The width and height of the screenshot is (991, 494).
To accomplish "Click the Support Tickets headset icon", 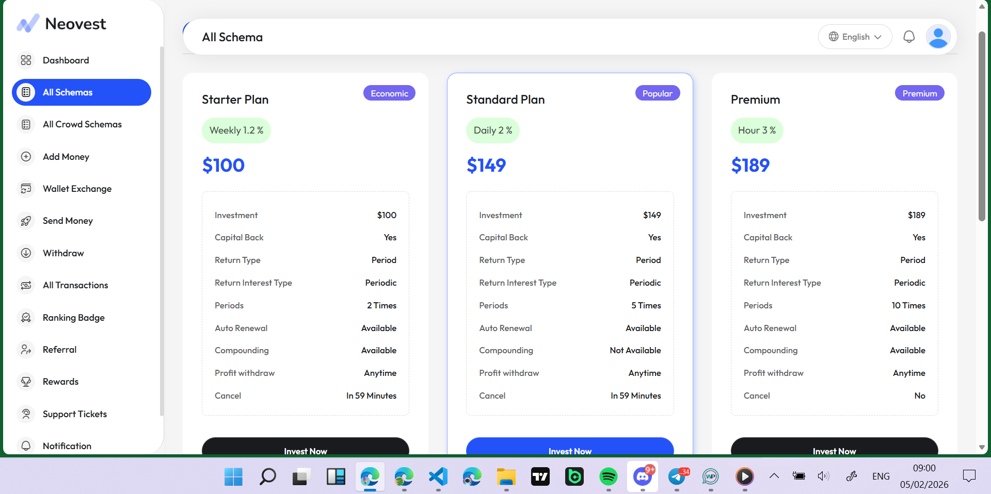I will [x=26, y=414].
